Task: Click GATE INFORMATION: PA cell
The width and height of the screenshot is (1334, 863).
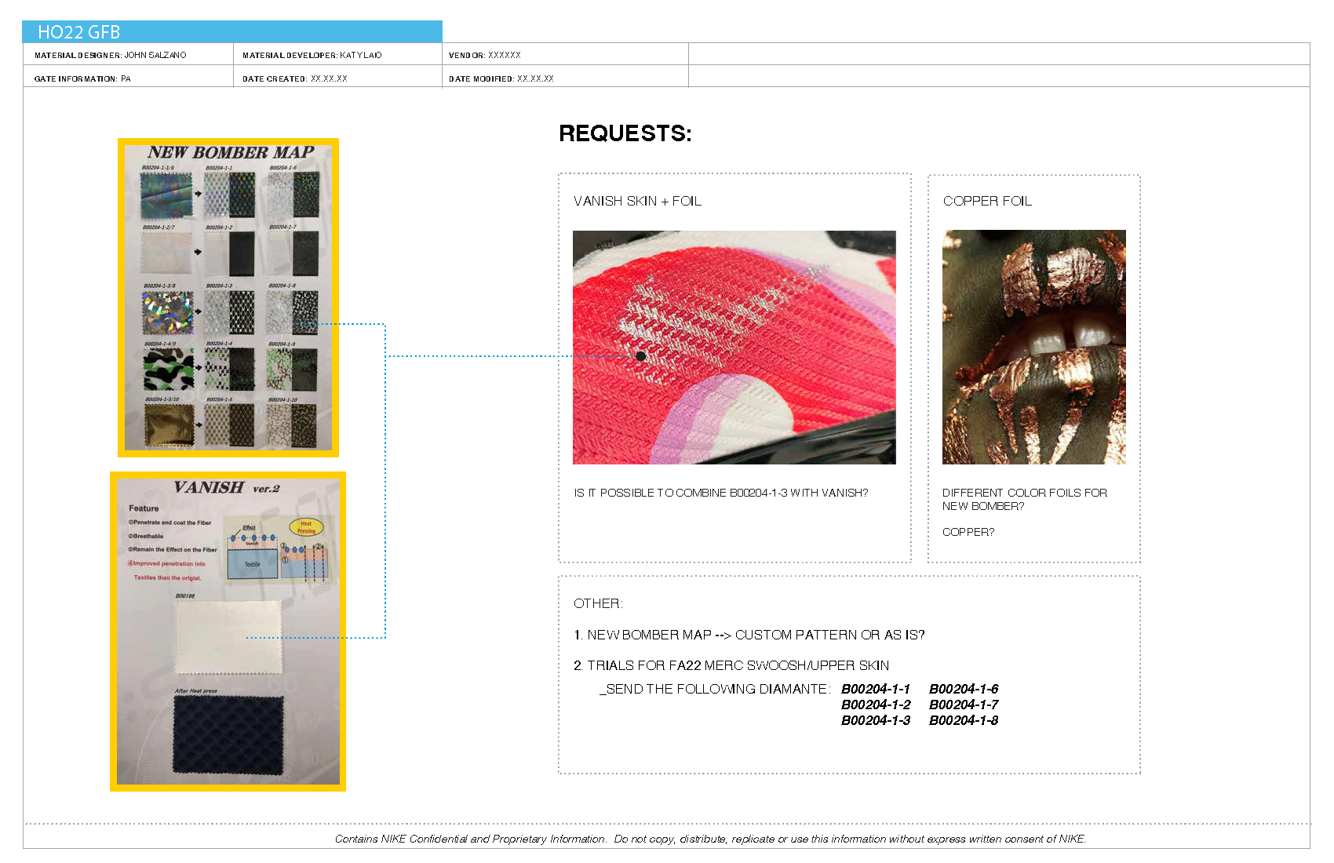Action: 82,78
